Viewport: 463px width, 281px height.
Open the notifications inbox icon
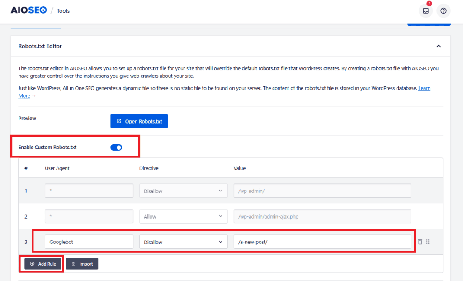coord(425,10)
